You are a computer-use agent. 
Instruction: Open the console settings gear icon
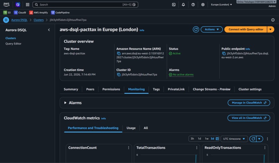pos(203,4)
